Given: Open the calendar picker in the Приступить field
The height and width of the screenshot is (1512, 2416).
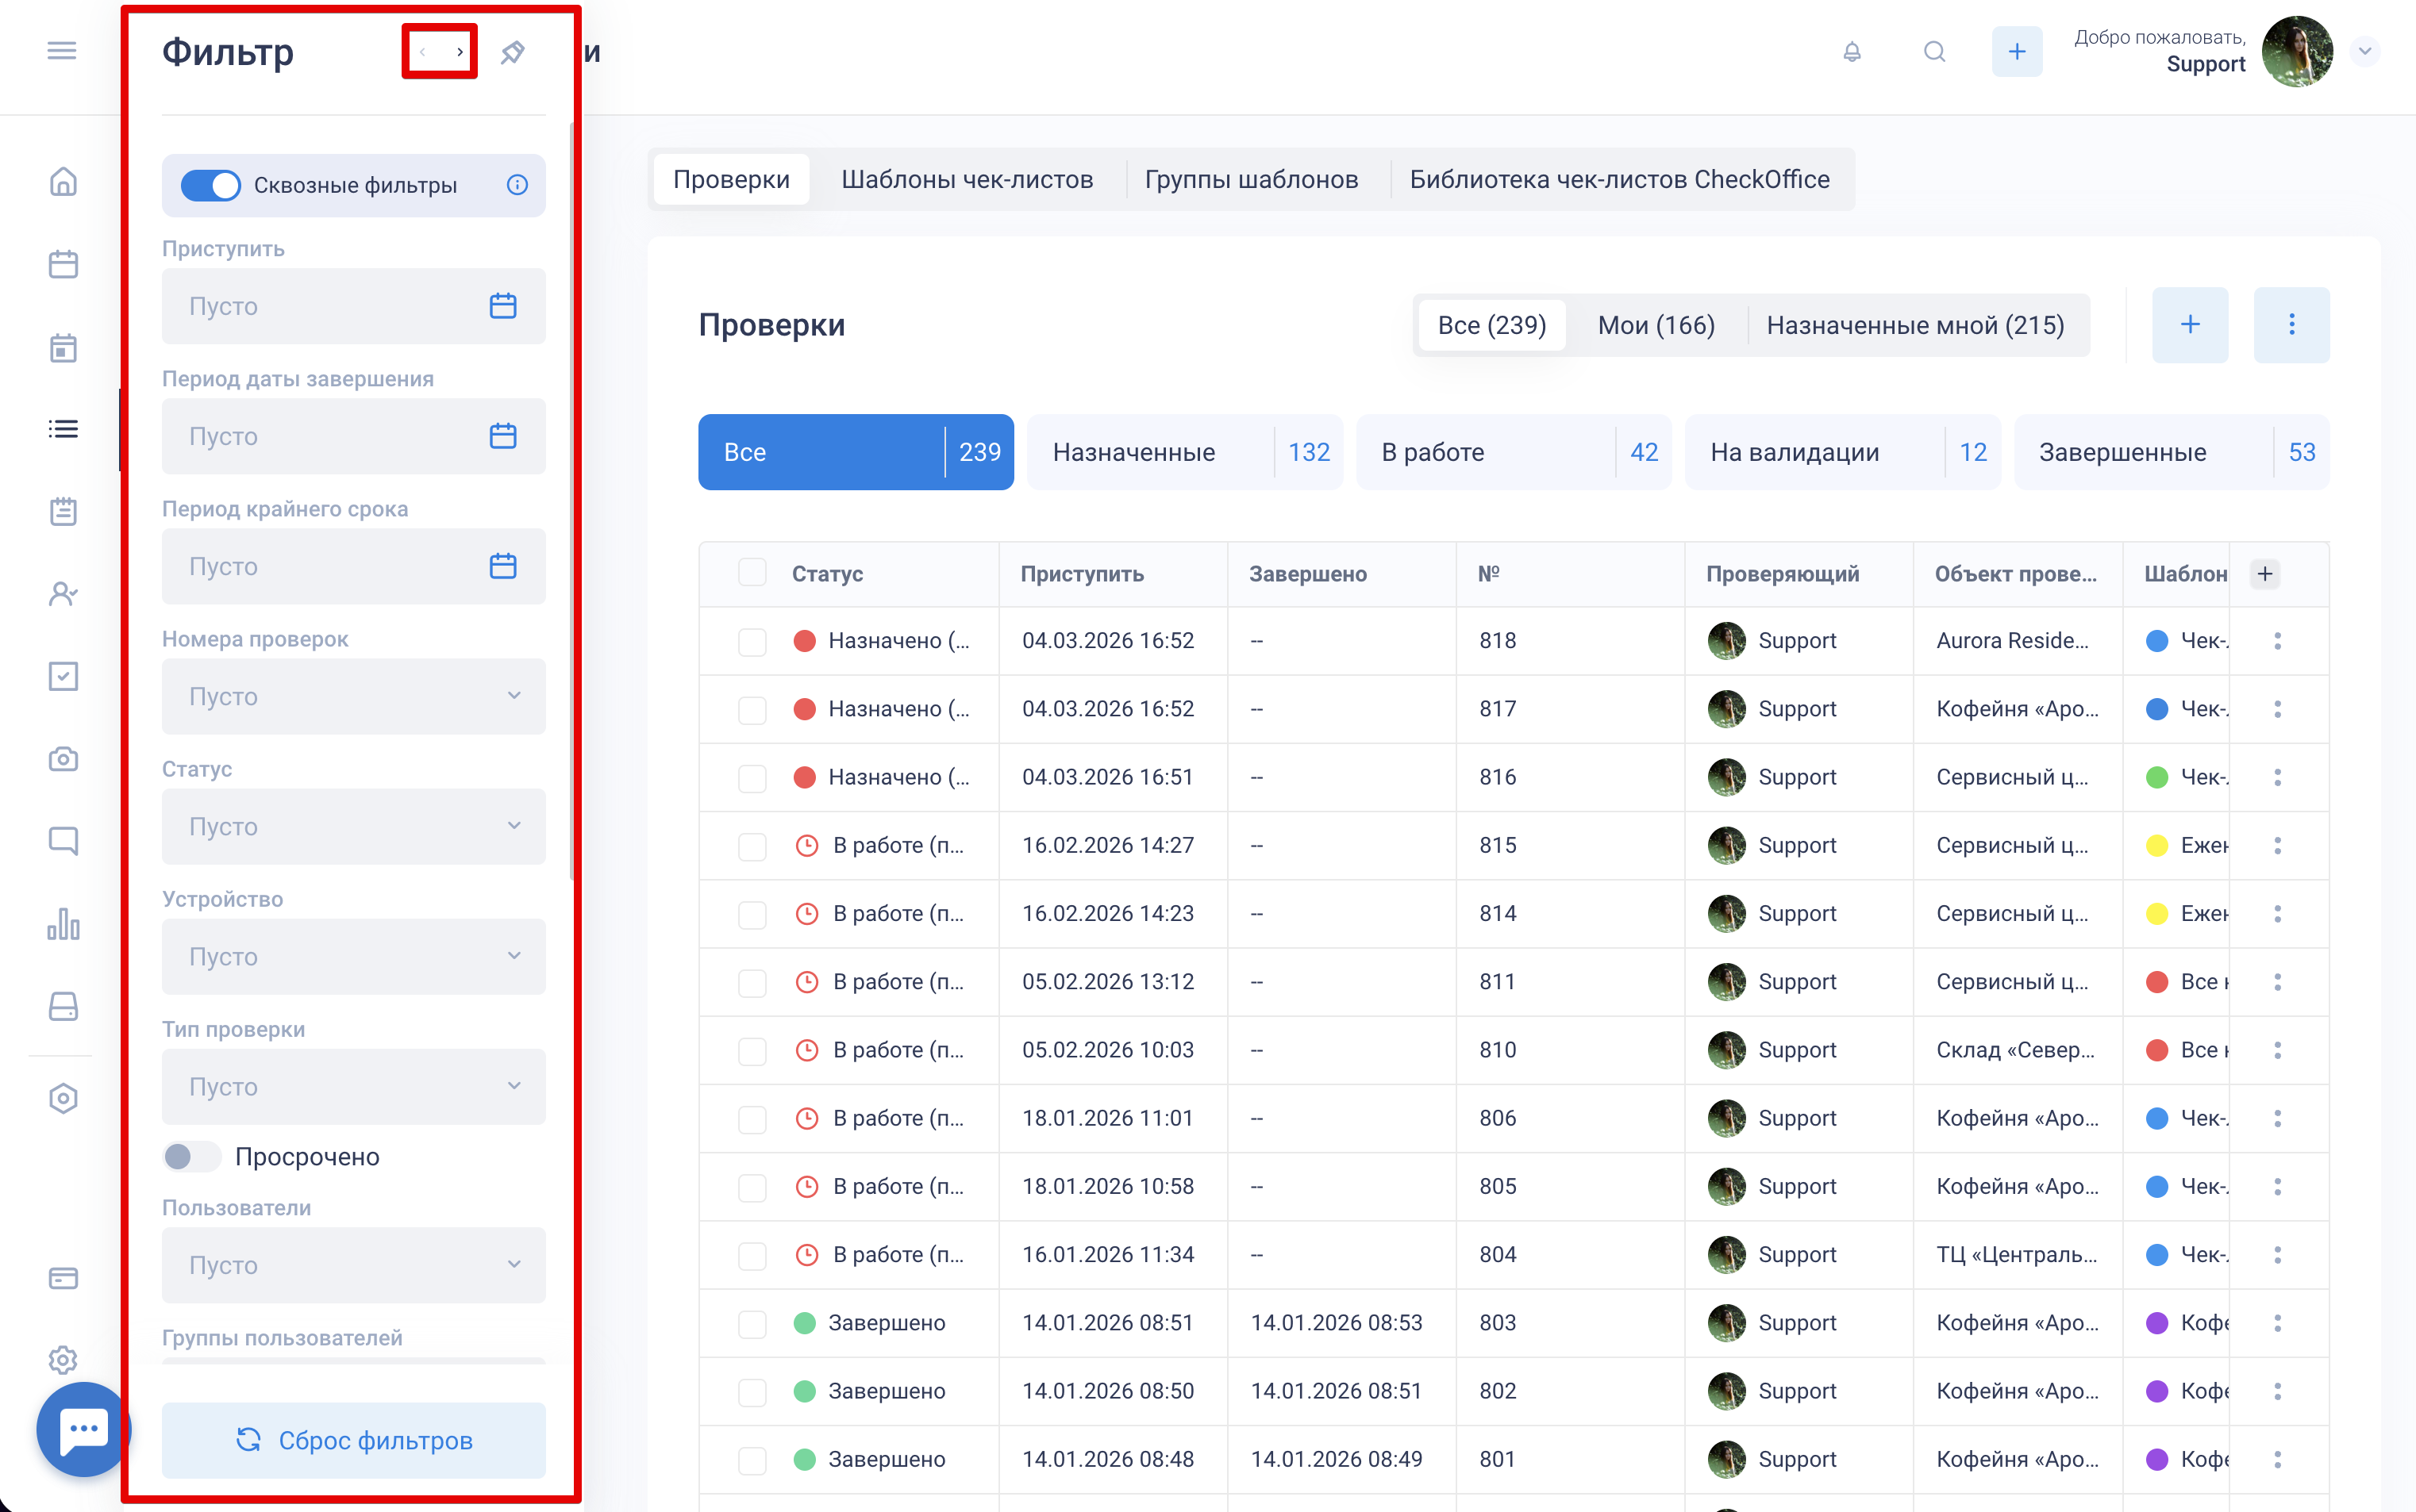Looking at the screenshot, I should [x=502, y=306].
